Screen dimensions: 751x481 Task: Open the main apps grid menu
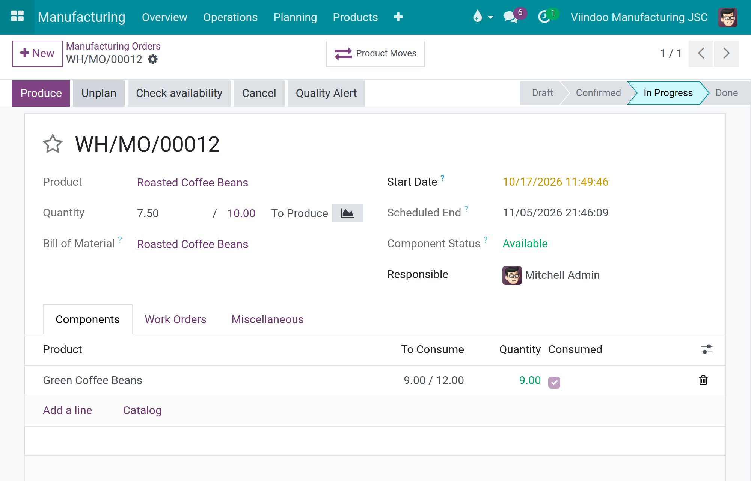(x=17, y=17)
